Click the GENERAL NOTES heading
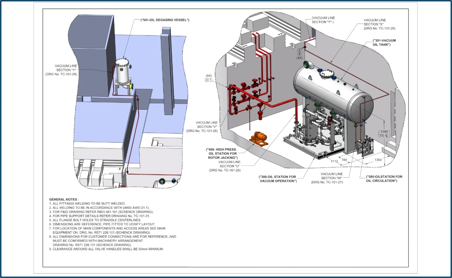Screen dimensions: 452x278 click(64, 199)
